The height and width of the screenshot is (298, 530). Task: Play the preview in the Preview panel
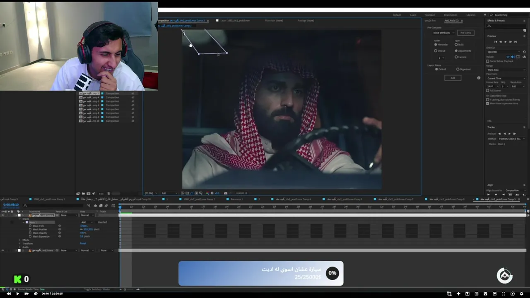506,42
